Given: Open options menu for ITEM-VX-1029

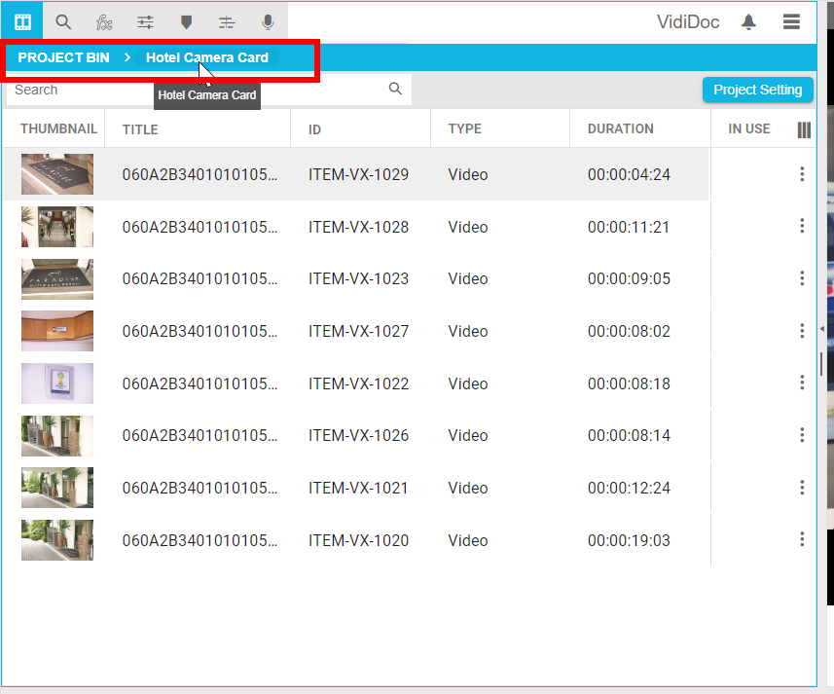Looking at the screenshot, I should tap(802, 174).
